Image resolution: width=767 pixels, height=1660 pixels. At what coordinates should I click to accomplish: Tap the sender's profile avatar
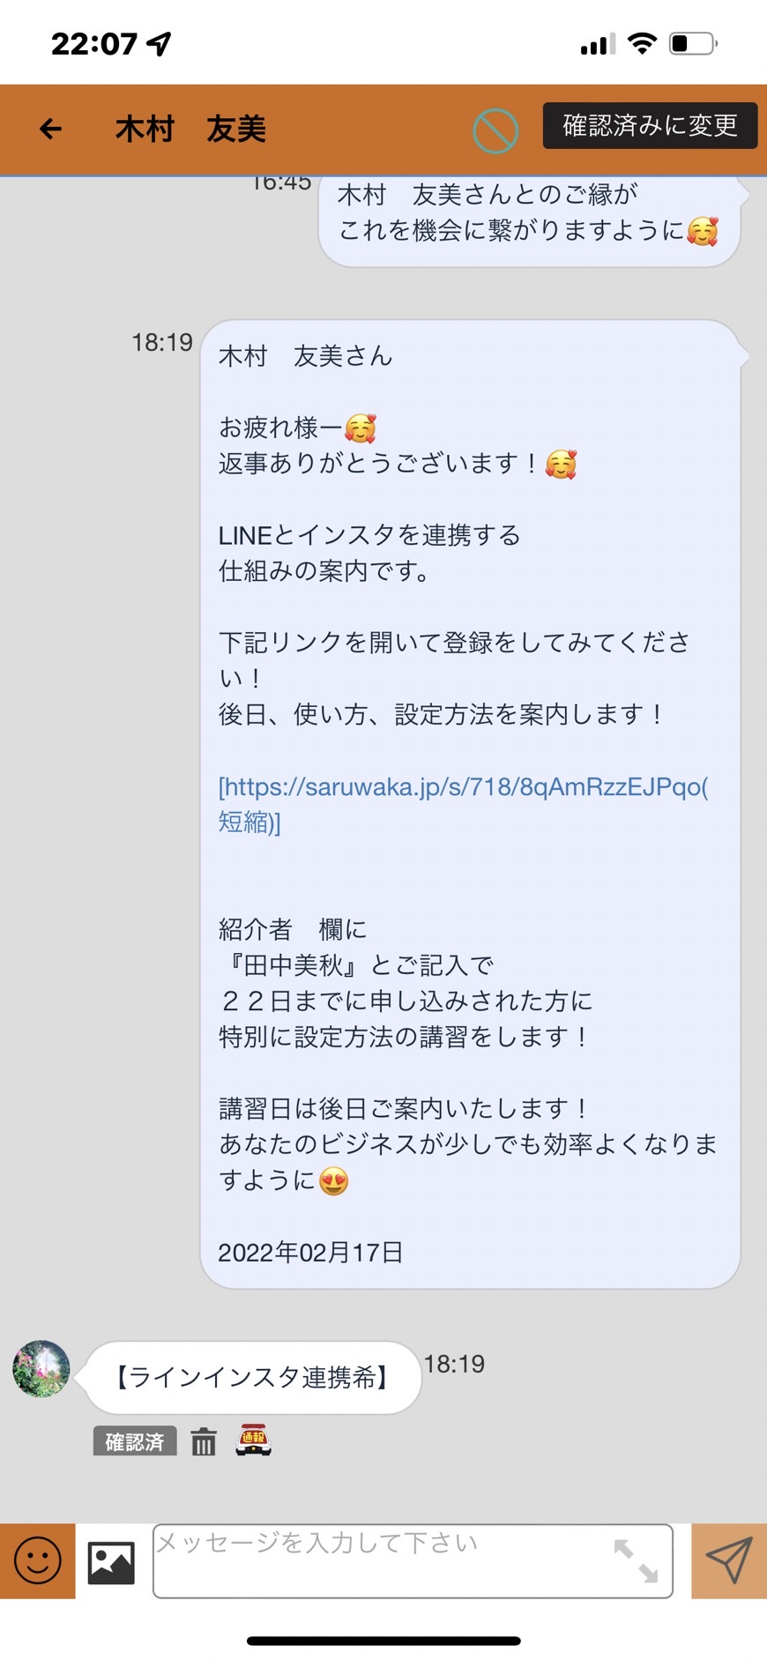(41, 1368)
